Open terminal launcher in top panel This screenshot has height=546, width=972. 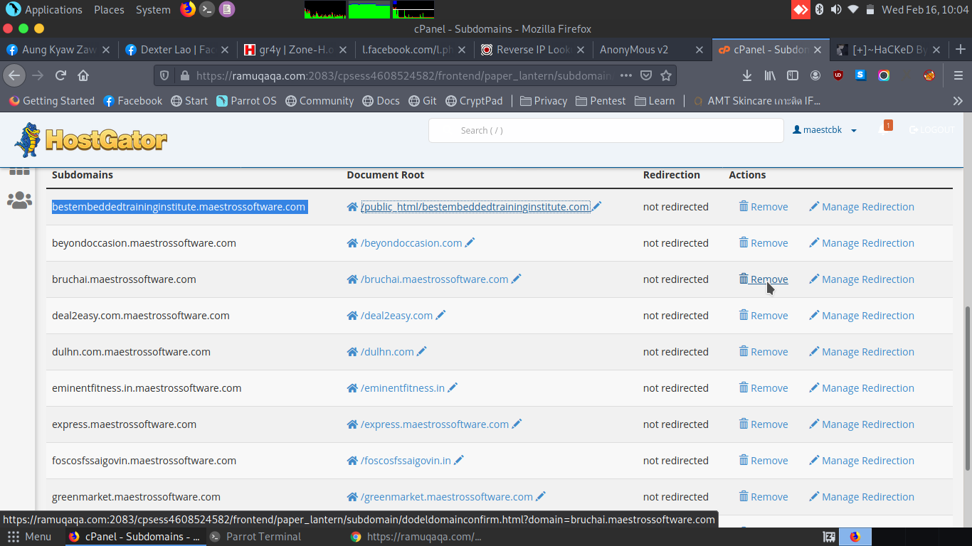coord(207,9)
